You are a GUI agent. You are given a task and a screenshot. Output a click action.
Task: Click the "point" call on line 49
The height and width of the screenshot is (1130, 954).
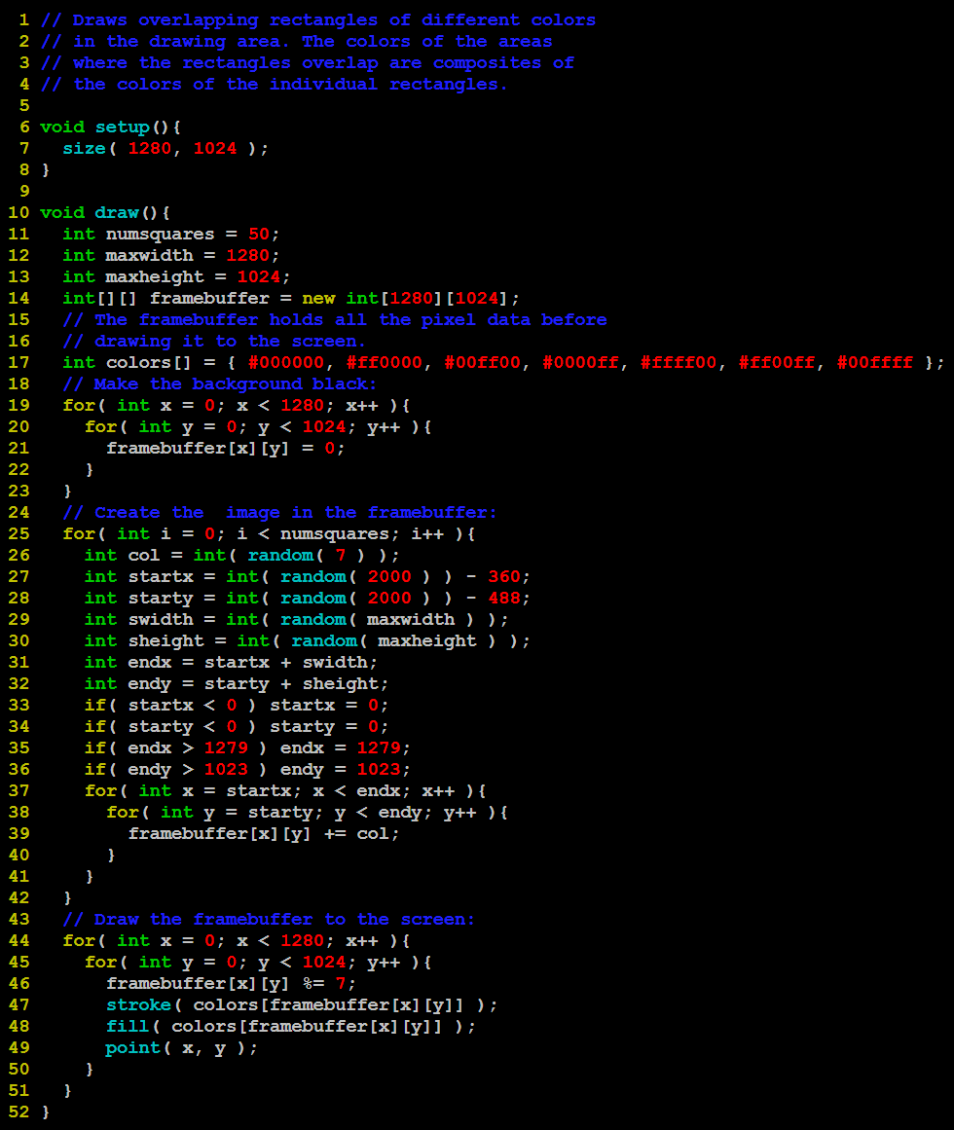133,1048
